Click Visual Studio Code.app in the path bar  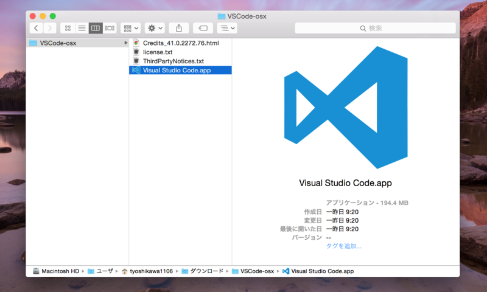click(318, 271)
